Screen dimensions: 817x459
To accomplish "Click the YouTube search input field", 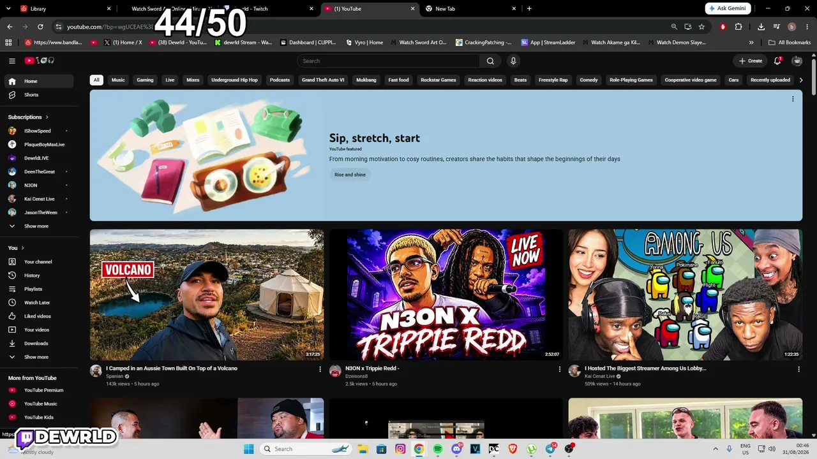I will point(388,61).
